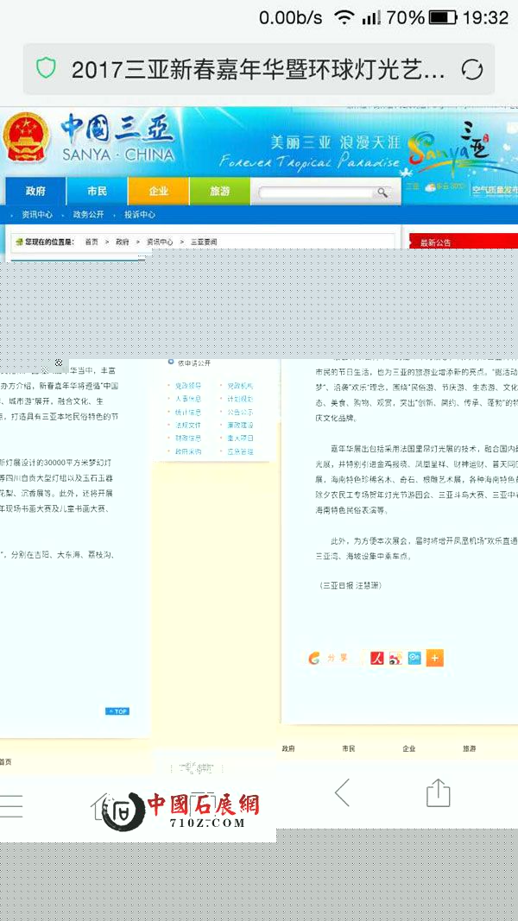Click the orange plus share icon
518x921 pixels.
[x=434, y=659]
